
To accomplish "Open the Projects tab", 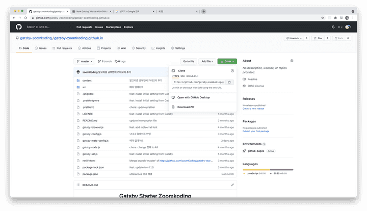I will coord(103,48).
